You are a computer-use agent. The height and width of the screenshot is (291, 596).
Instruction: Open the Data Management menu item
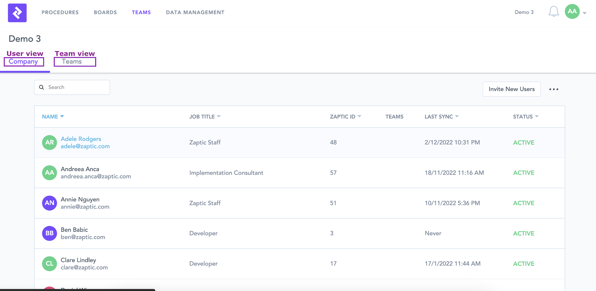point(195,12)
